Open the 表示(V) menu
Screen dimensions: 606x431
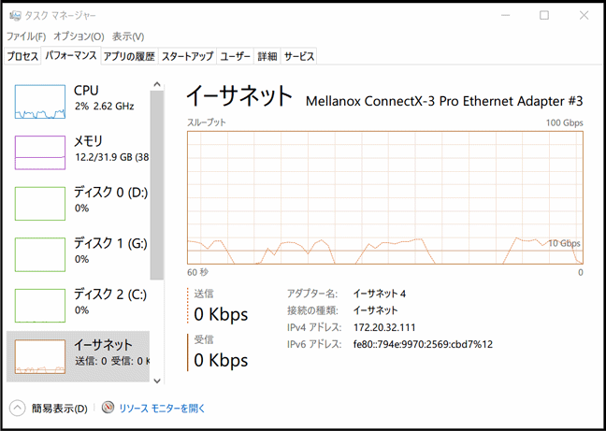[x=128, y=36]
